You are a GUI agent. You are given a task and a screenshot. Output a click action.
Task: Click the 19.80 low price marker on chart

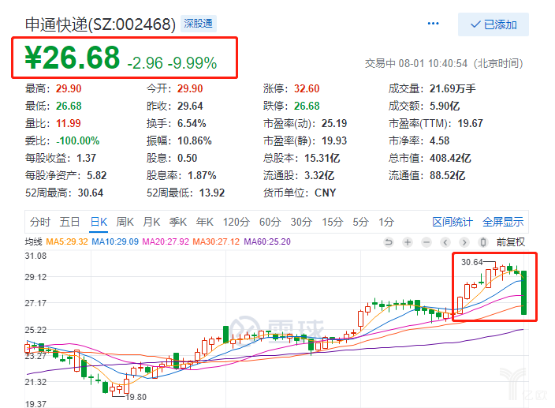(136, 397)
